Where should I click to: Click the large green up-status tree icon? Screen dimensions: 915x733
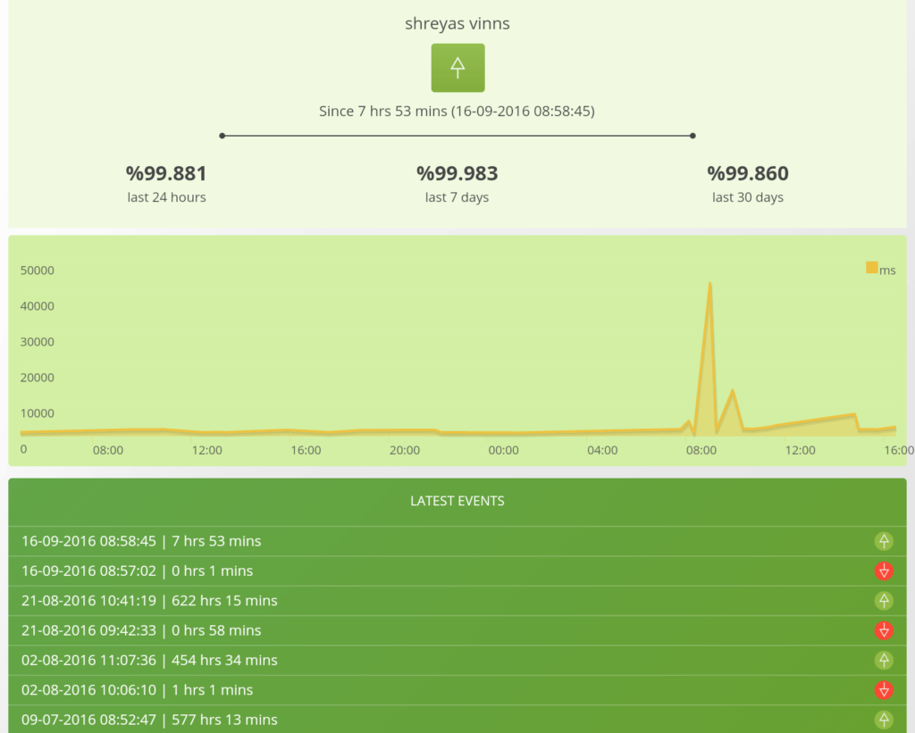tap(457, 68)
